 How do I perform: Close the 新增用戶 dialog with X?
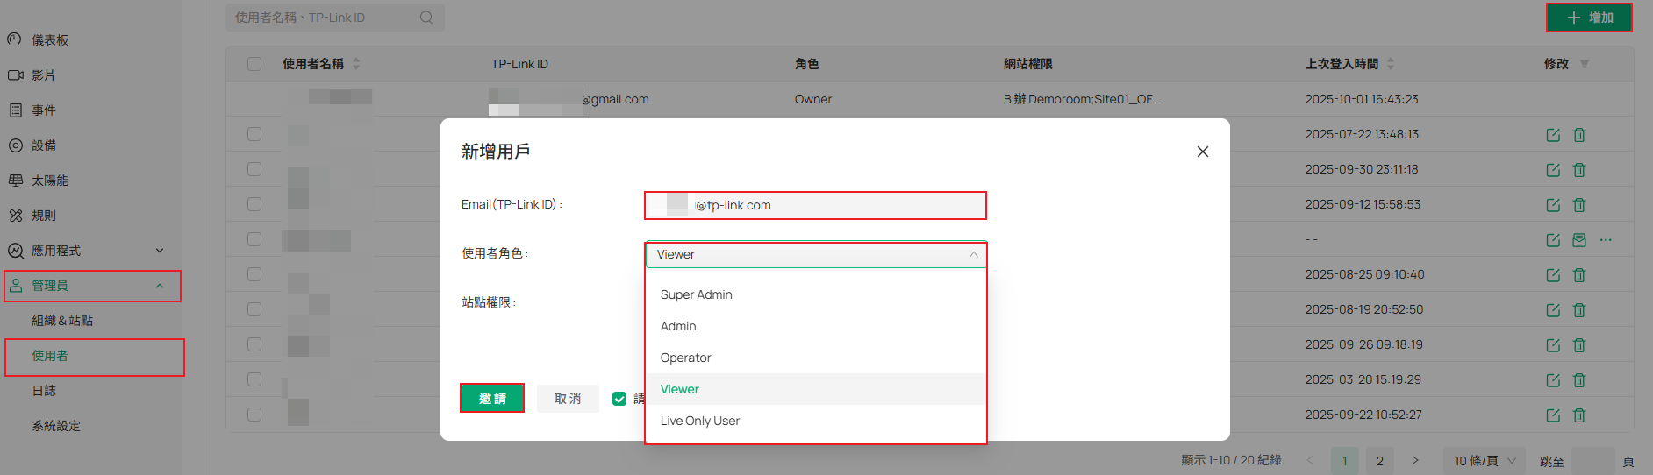pyautogui.click(x=1203, y=152)
